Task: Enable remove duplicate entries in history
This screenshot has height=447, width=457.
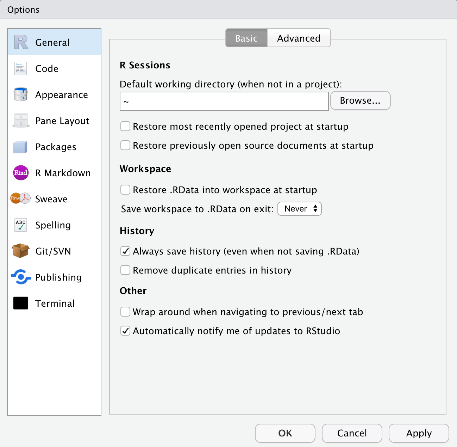Action: pyautogui.click(x=125, y=270)
